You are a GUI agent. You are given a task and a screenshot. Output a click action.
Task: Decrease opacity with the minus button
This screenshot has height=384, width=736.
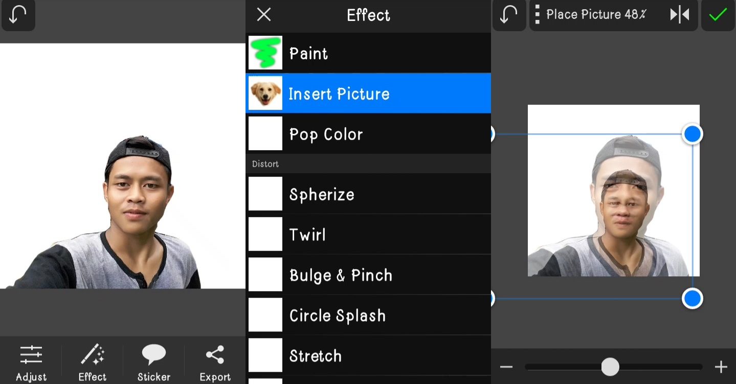[x=506, y=367]
